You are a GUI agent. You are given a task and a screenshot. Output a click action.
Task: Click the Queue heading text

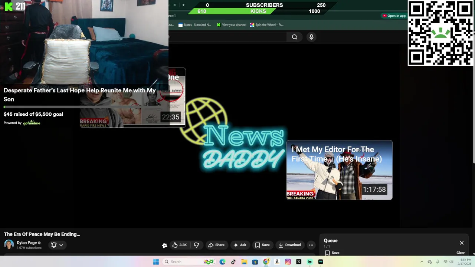click(x=331, y=241)
